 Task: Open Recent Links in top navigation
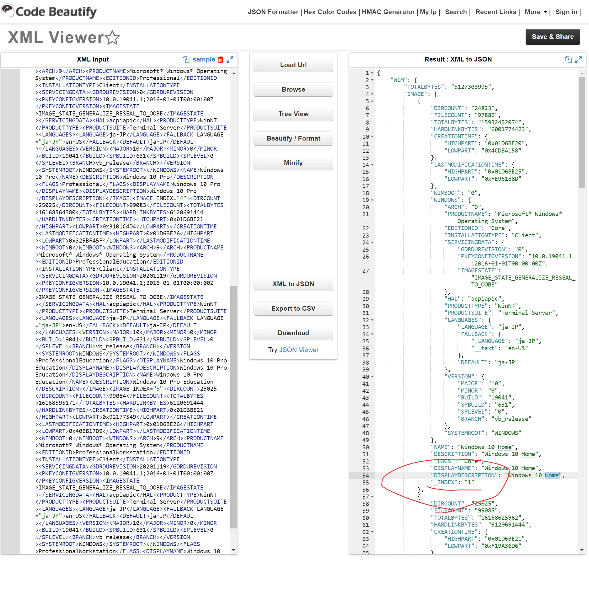495,12
